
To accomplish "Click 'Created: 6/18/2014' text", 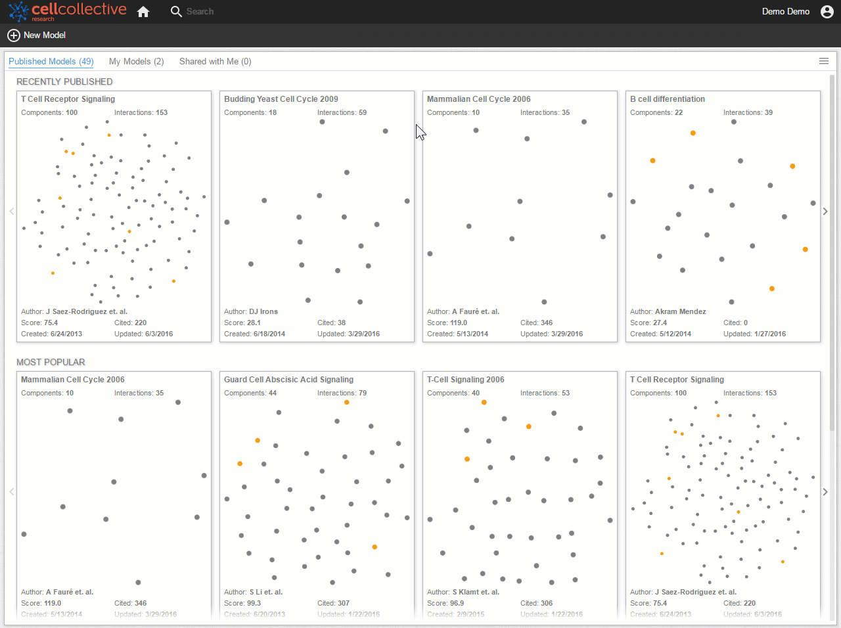I will point(254,334).
